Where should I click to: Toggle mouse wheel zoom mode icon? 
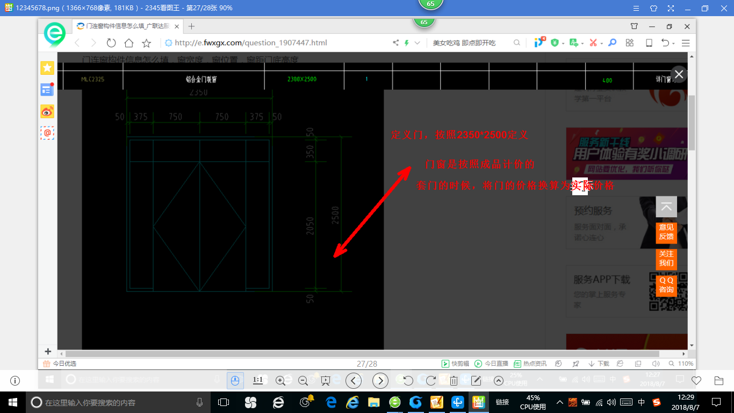235,381
